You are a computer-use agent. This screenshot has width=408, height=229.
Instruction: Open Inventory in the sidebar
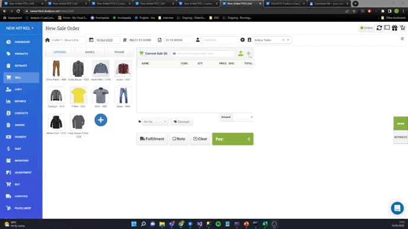pos(21,161)
